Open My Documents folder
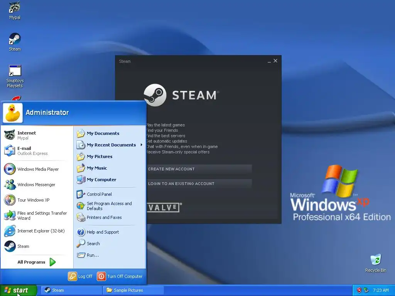This screenshot has width=395, height=296. click(110, 133)
